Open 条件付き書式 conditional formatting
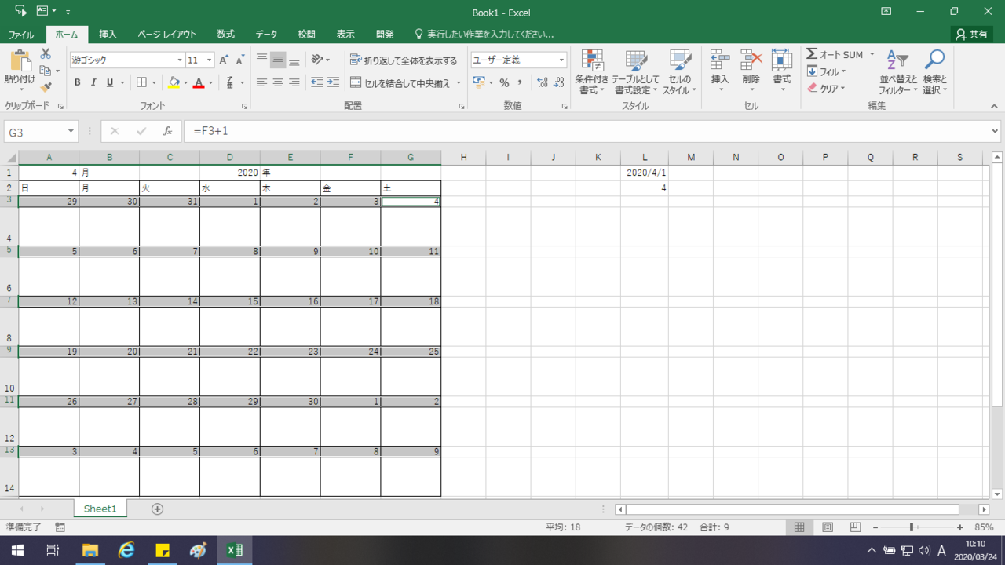 coord(592,72)
